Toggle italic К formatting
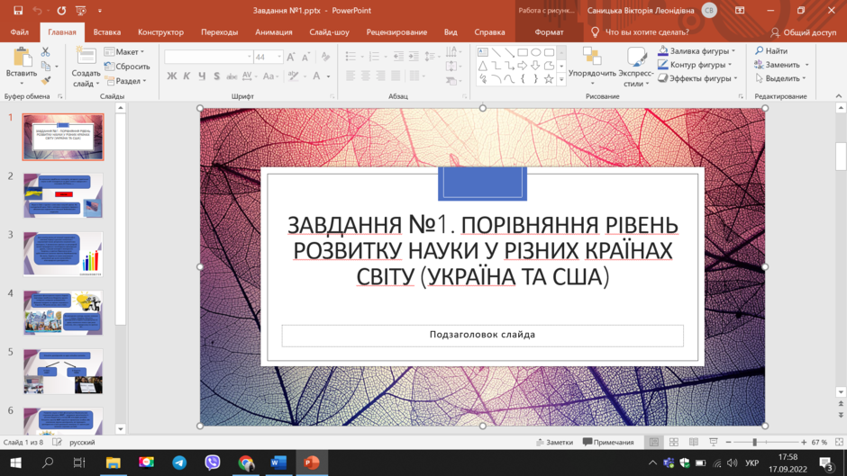Screen dimensions: 847x476 point(187,76)
